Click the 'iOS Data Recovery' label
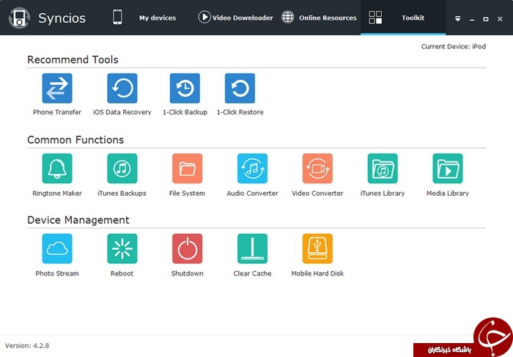The image size is (513, 357). (122, 112)
